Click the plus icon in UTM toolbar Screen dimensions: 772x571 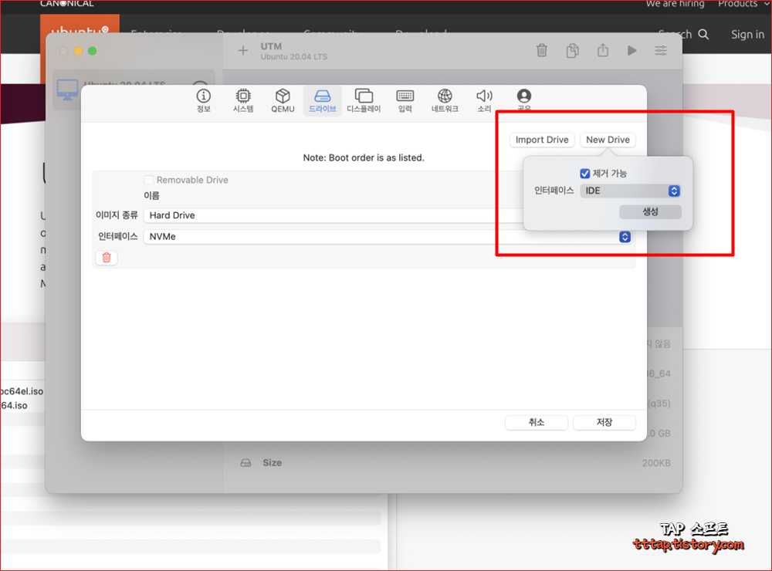coord(242,51)
